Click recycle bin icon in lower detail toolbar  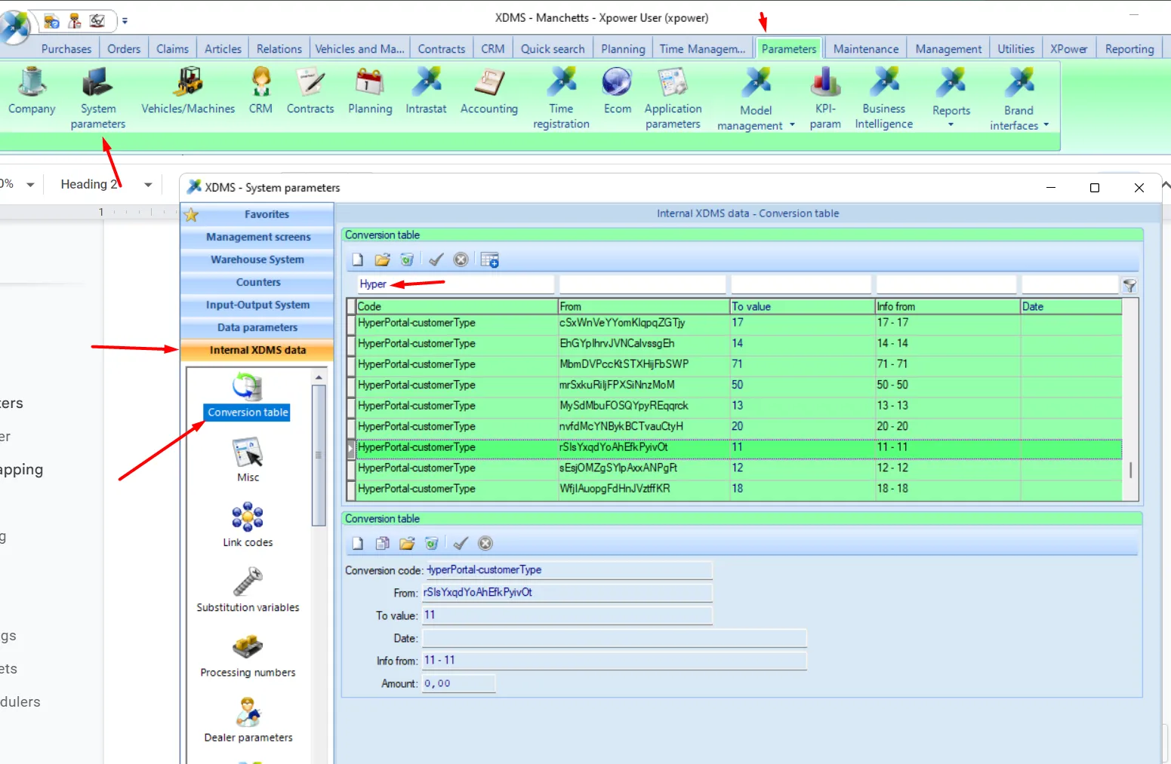click(x=432, y=543)
